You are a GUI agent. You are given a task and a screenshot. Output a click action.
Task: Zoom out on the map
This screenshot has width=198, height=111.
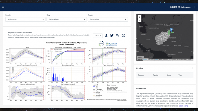140,21
